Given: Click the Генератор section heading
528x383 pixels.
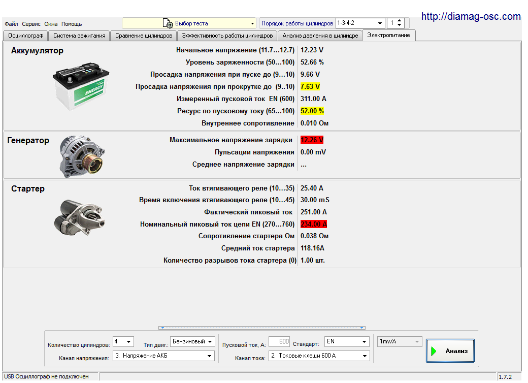Looking at the screenshot, I should coord(28,141).
